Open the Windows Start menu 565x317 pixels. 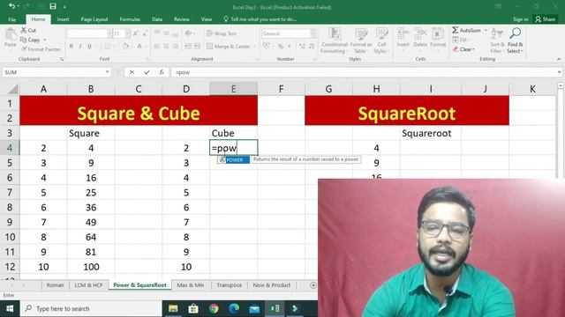[x=10, y=309]
